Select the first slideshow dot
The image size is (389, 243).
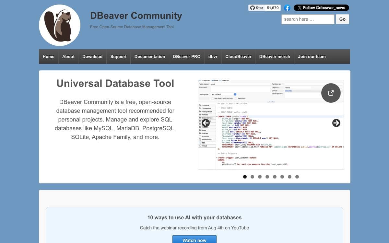pos(245,177)
